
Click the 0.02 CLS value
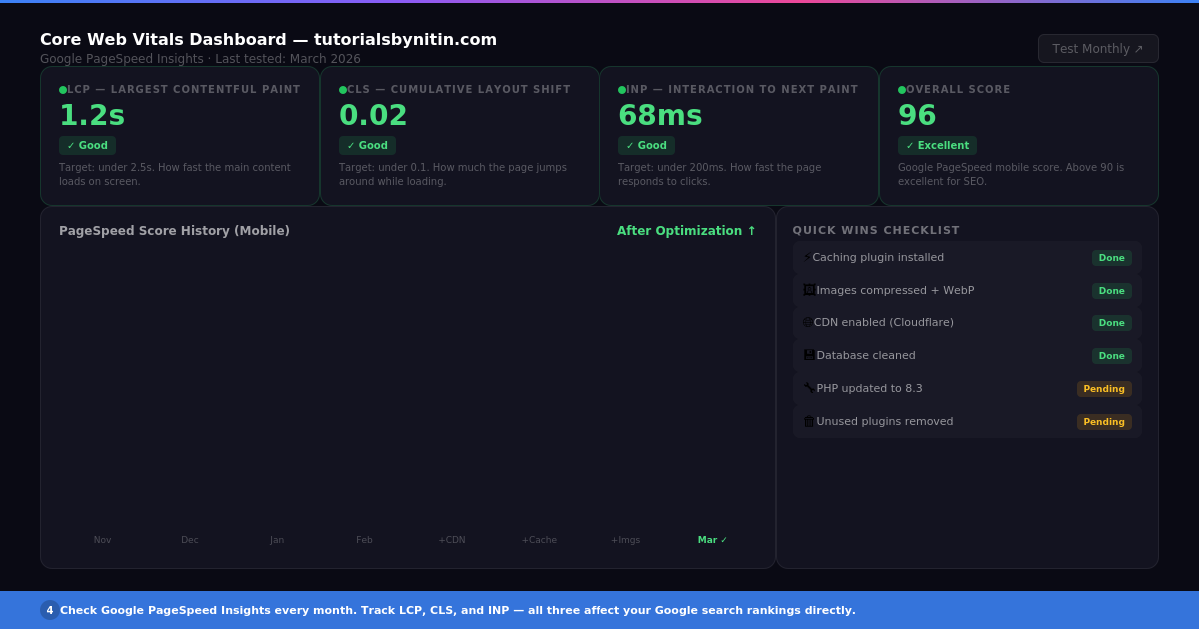(x=373, y=116)
